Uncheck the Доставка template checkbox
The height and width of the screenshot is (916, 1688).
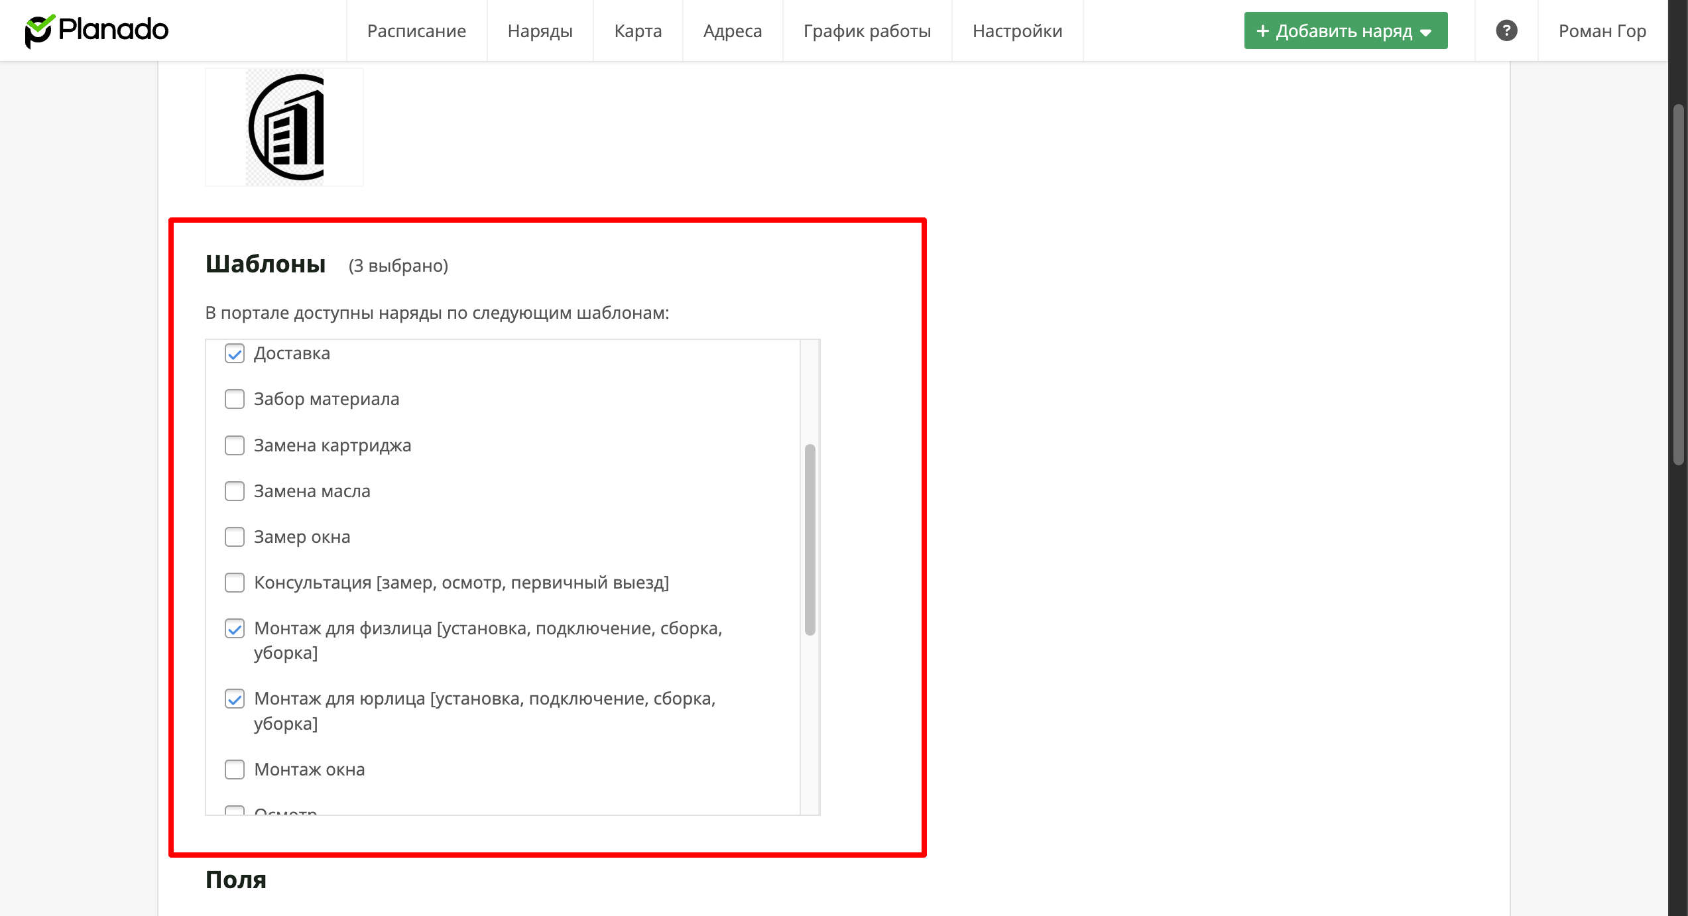[235, 354]
